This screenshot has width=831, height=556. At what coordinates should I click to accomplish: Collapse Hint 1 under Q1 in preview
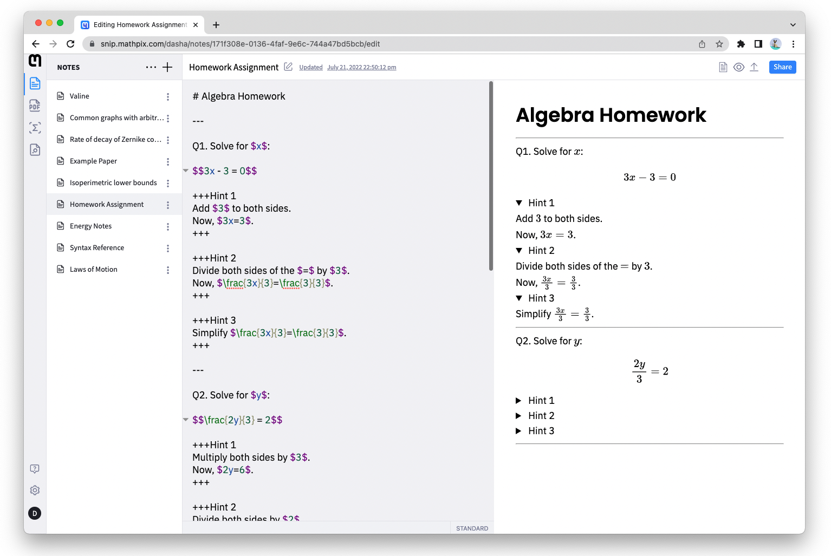point(519,203)
